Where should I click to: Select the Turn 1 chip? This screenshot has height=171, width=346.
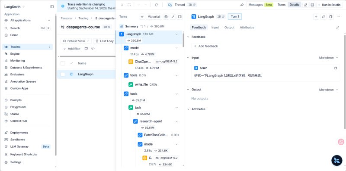(x=235, y=17)
